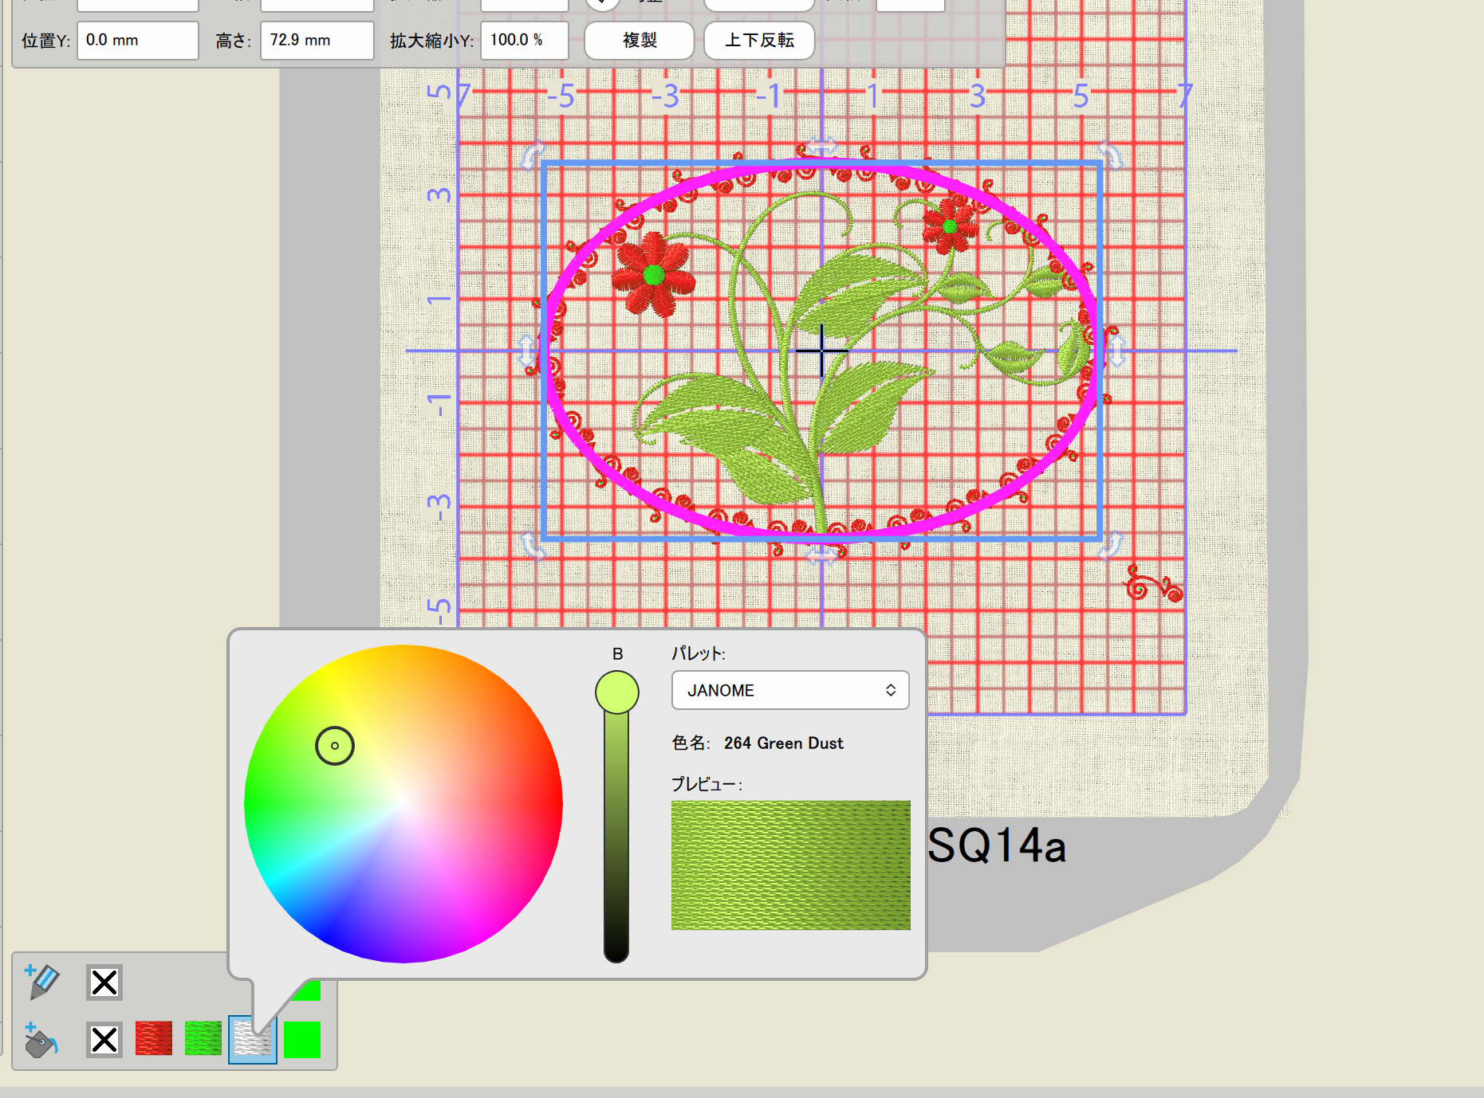Click the brightness slider knob
Viewport: 1484px width, 1098px height.
tap(616, 692)
